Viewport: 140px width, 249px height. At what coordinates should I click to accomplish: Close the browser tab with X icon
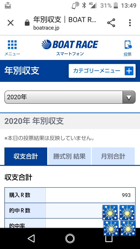coord(11,23)
